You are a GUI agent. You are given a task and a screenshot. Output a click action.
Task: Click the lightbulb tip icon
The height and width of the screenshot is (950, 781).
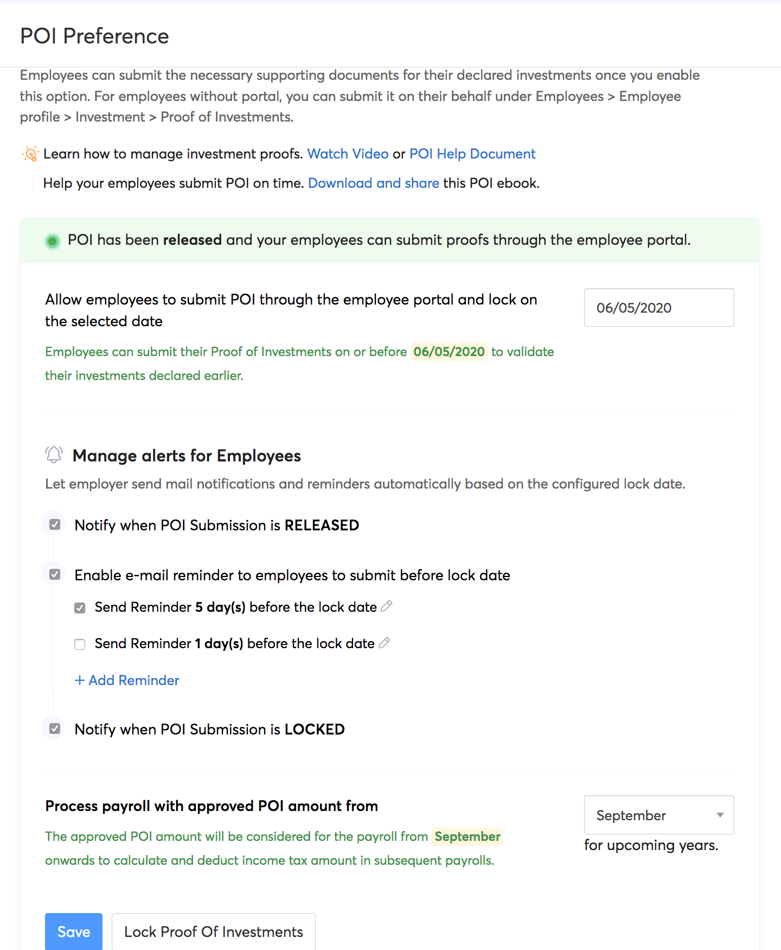tap(31, 154)
